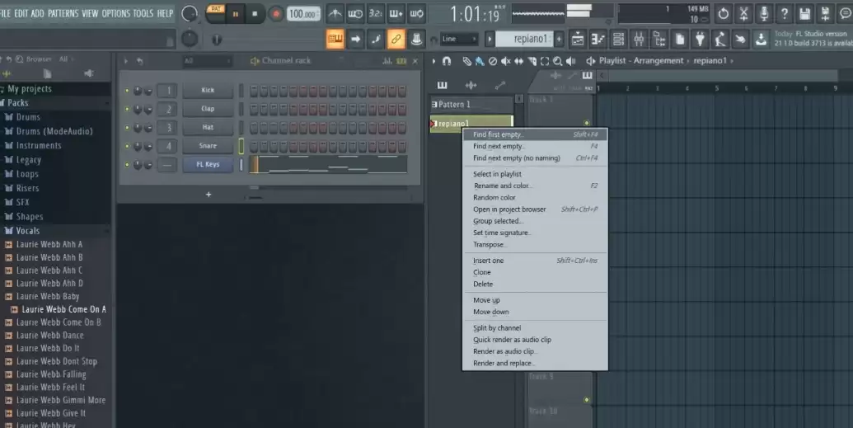Toggle the first step of Kick
The height and width of the screenshot is (428, 853).
coord(254,91)
